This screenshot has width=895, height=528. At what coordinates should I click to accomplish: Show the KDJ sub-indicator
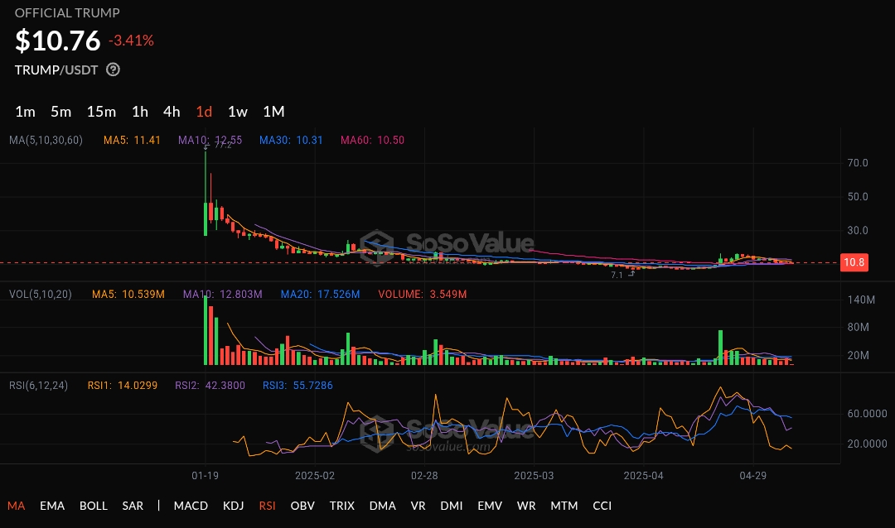pyautogui.click(x=234, y=506)
